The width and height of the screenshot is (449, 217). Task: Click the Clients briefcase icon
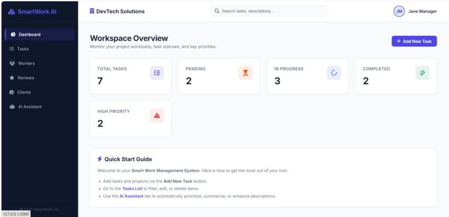point(12,92)
